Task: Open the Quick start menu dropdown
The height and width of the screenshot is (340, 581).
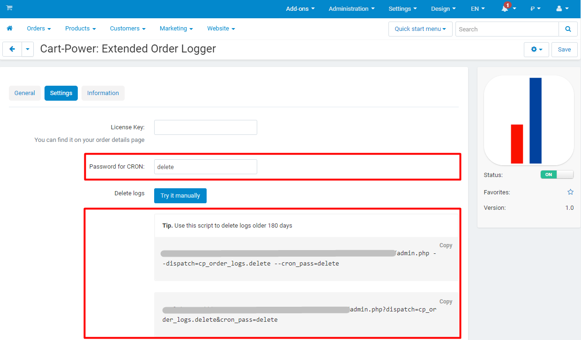Action: tap(420, 29)
